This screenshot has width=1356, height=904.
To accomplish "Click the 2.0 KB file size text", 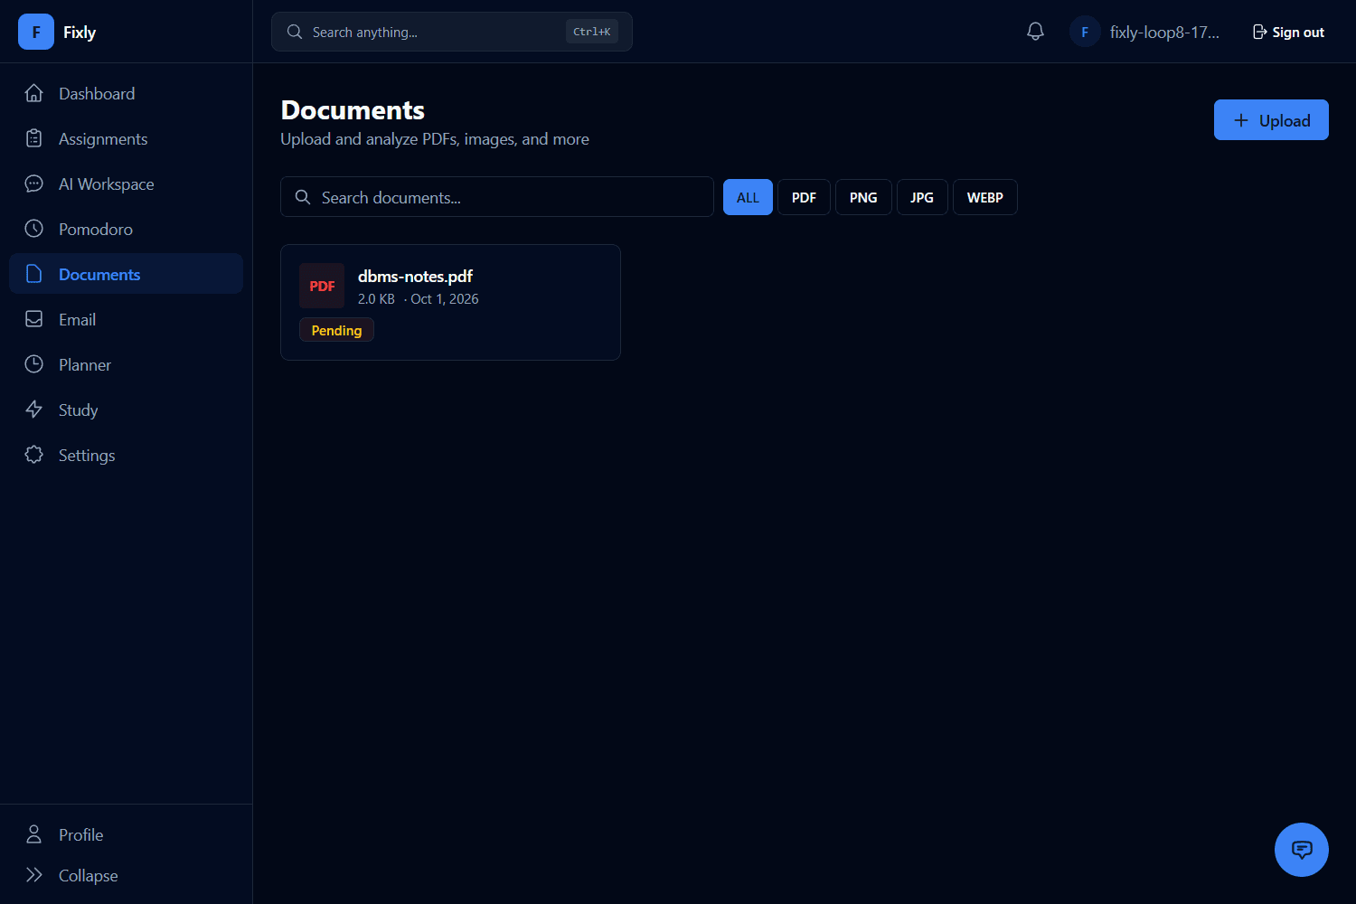I will pyautogui.click(x=376, y=299).
